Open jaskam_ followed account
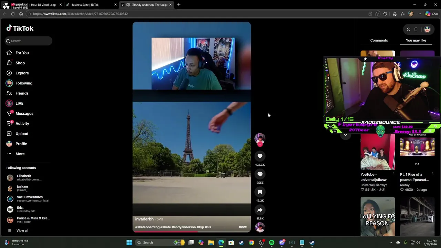 tap(29, 188)
